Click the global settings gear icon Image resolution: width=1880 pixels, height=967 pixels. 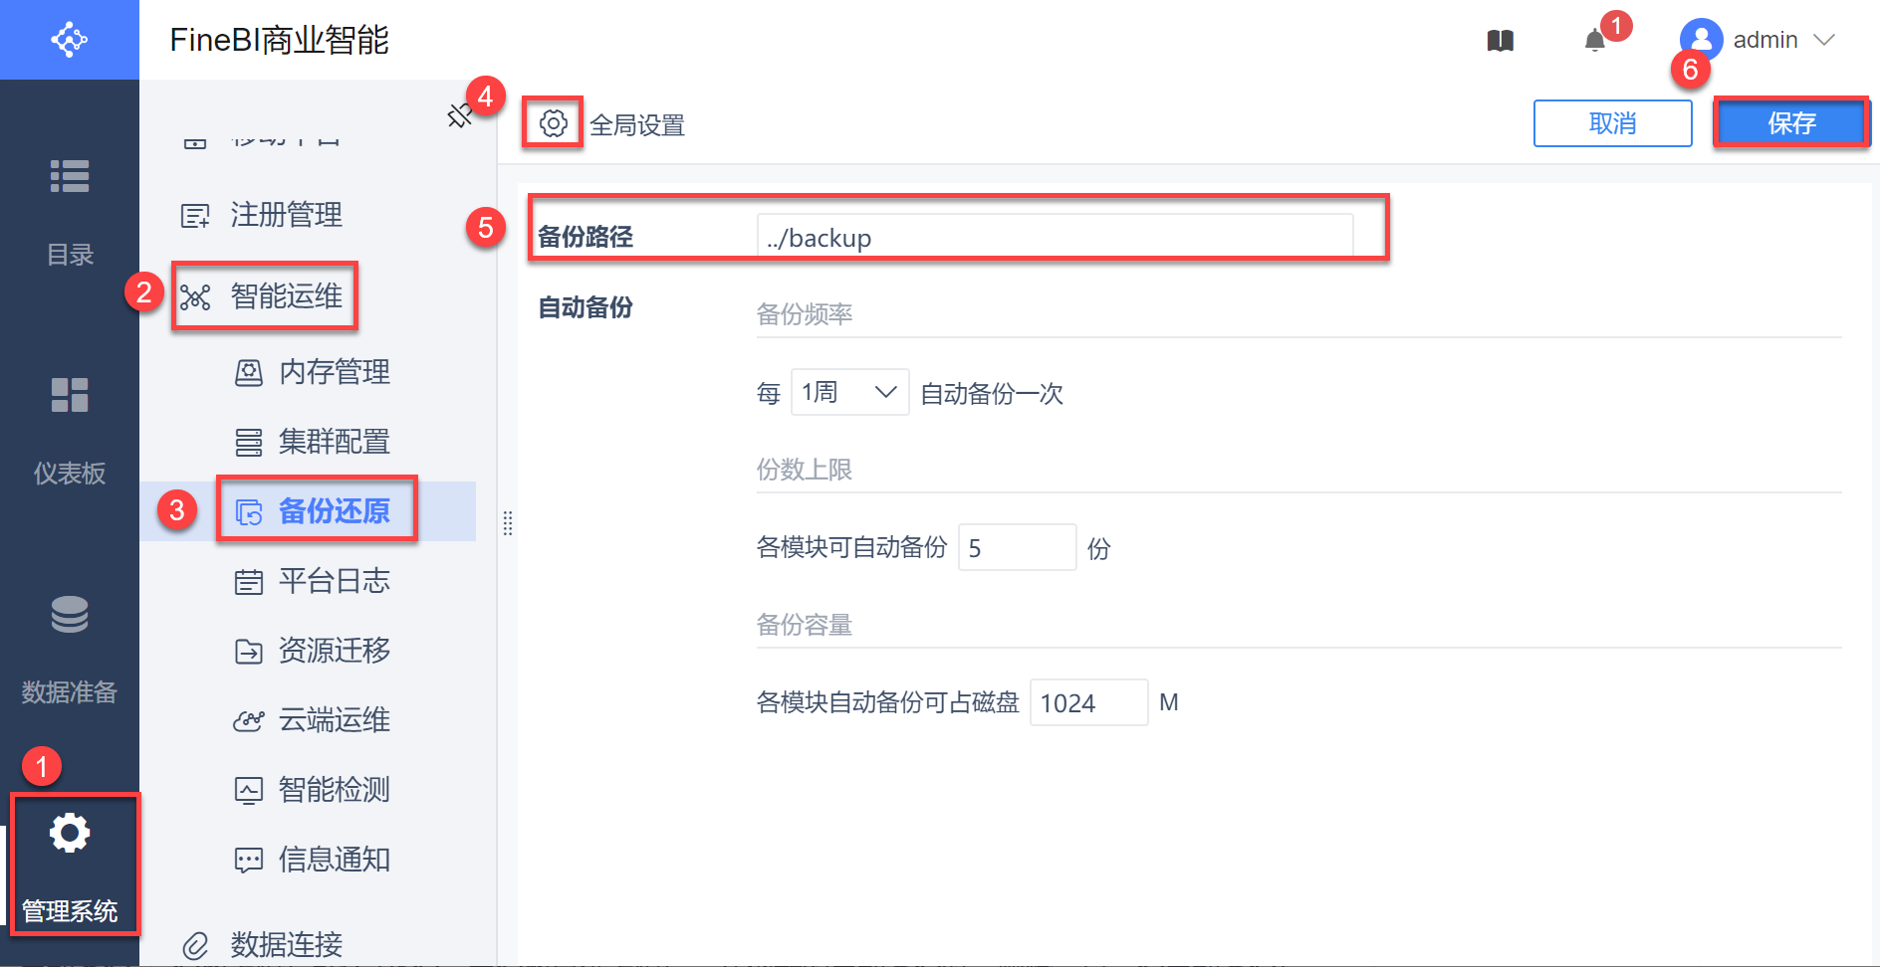pyautogui.click(x=553, y=123)
